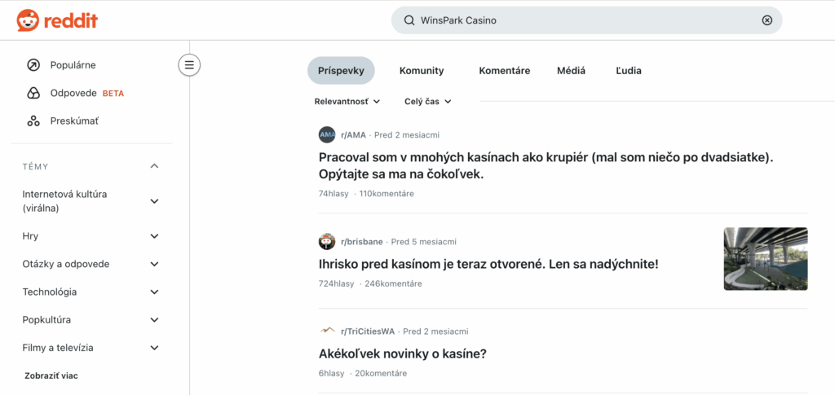835x395 pixels.
Task: Clear the search field with the X icon
Action: point(767,20)
